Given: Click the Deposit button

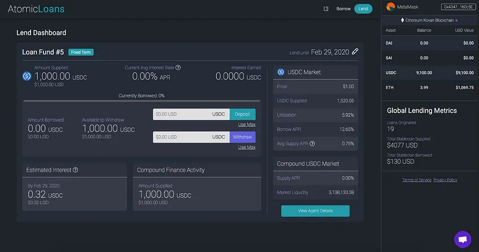Looking at the screenshot, I should [242, 114].
